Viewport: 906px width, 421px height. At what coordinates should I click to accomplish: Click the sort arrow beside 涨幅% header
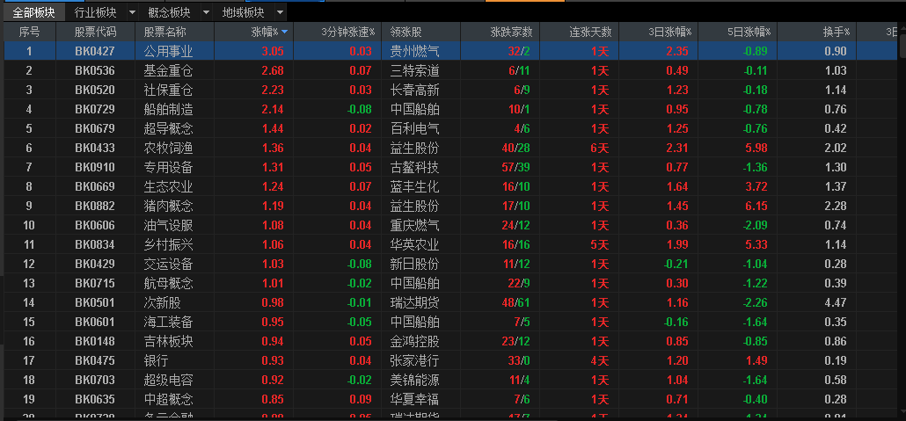click(284, 32)
